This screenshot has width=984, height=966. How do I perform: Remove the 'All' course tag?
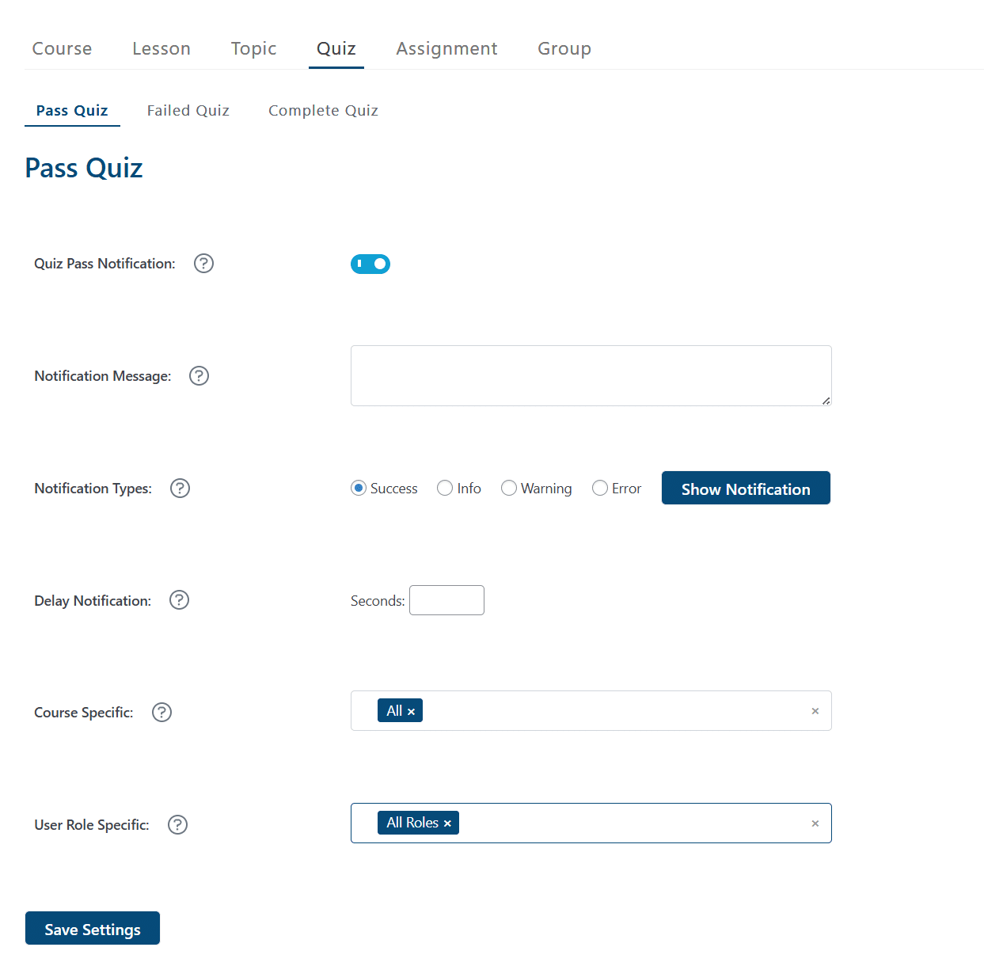click(x=411, y=712)
